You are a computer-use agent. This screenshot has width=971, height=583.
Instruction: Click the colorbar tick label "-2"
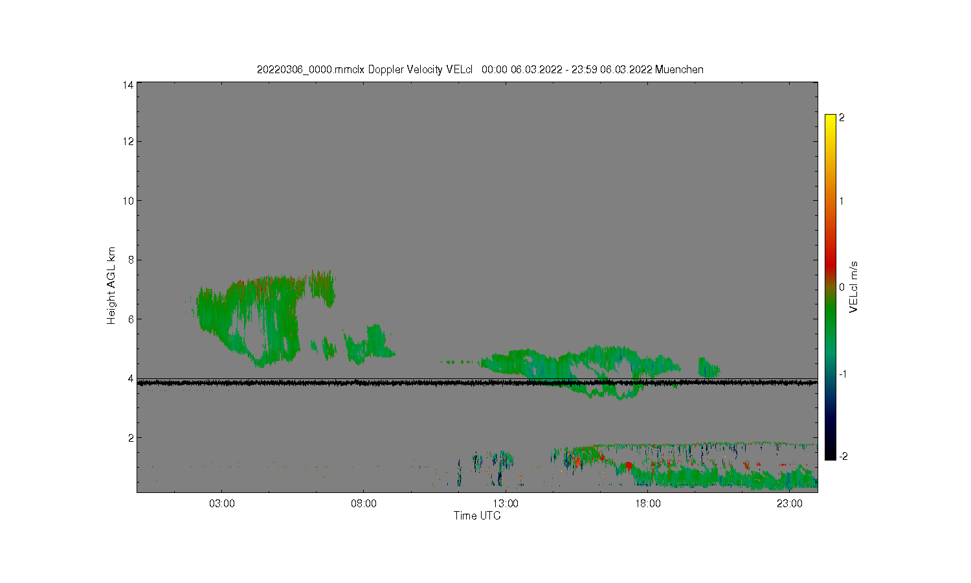point(842,457)
